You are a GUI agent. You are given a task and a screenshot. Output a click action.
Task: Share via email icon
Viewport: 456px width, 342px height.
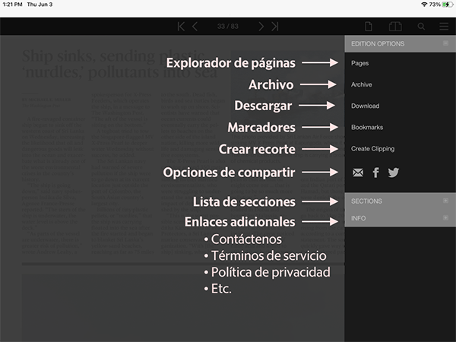(x=358, y=173)
